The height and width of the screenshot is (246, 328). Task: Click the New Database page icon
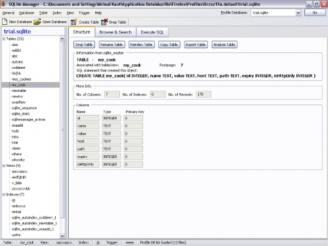[x=5, y=22]
